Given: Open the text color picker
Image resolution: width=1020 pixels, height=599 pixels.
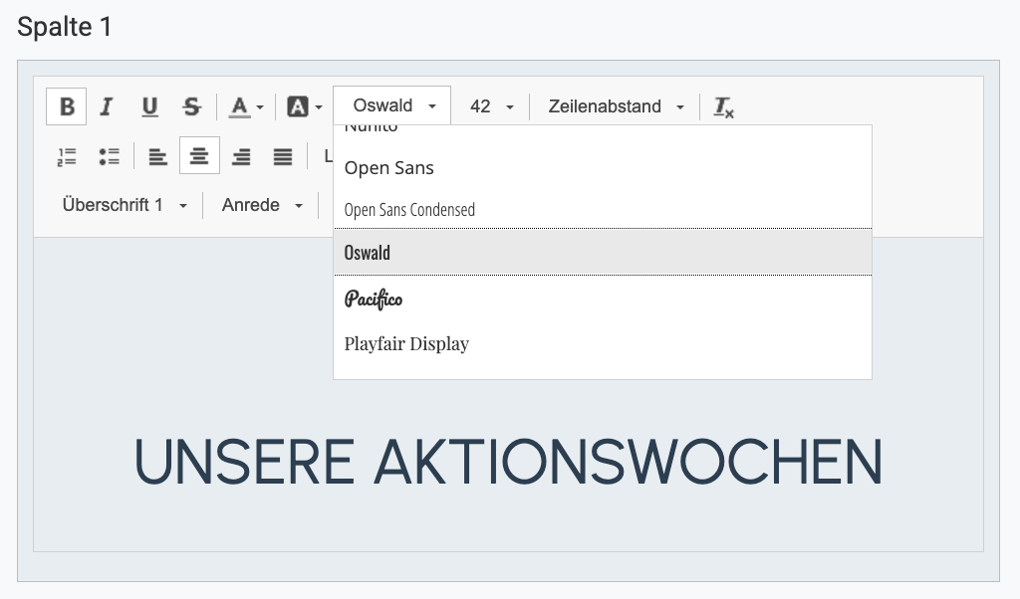Looking at the screenshot, I should 246,106.
